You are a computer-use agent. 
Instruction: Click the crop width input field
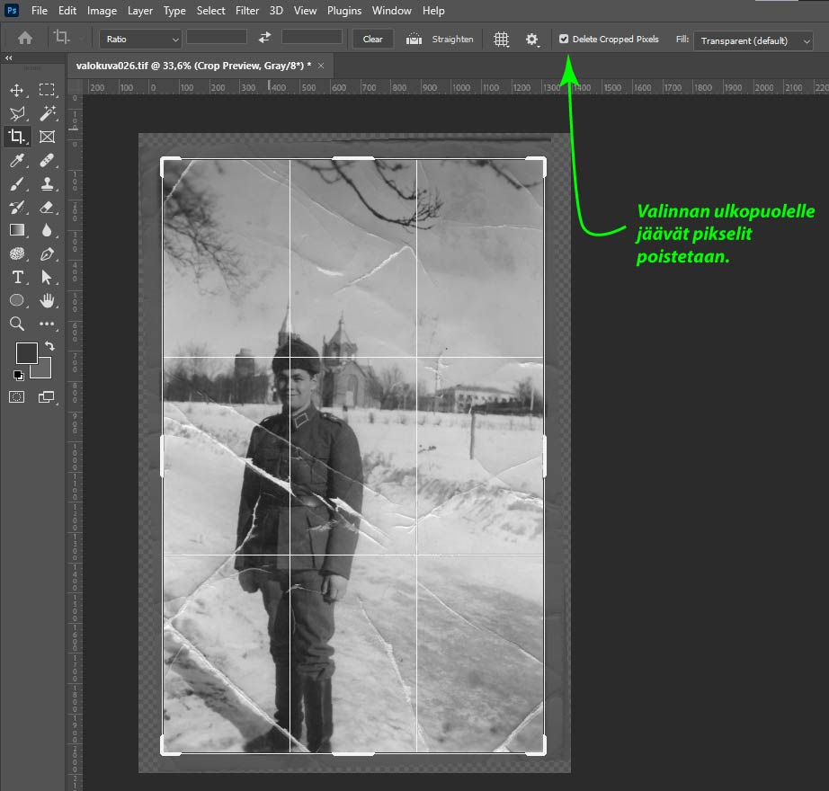click(217, 37)
